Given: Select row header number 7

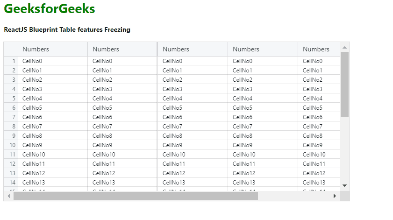Looking at the screenshot, I should click(11, 117).
